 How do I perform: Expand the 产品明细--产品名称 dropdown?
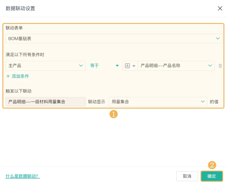point(176,66)
